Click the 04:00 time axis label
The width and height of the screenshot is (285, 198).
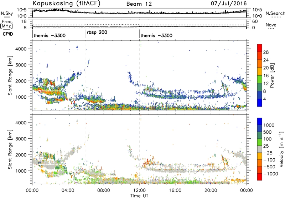point(68,190)
